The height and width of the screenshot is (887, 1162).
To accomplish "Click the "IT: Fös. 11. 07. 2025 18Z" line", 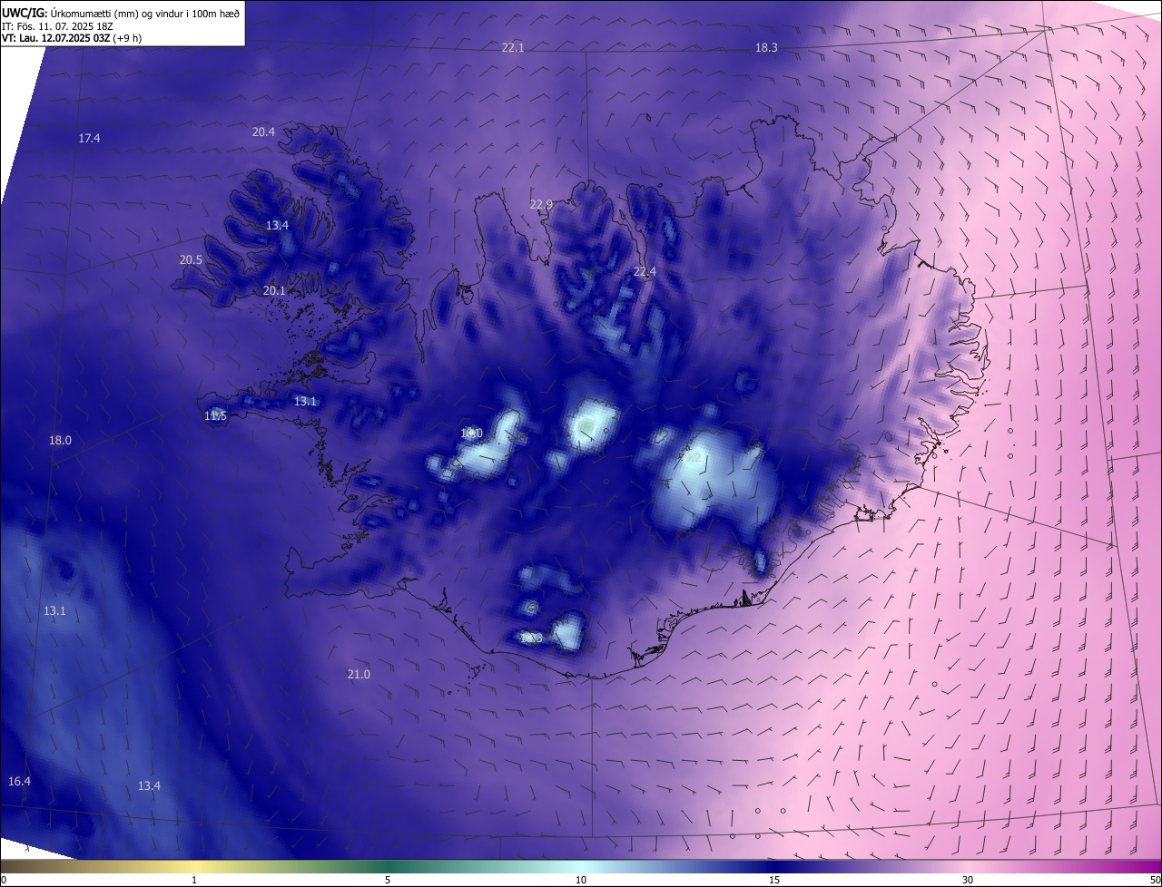I will pyautogui.click(x=57, y=26).
